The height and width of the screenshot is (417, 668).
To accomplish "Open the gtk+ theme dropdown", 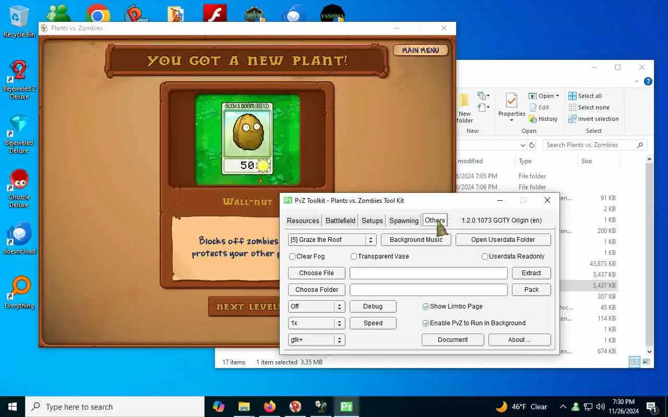I will coord(316,340).
